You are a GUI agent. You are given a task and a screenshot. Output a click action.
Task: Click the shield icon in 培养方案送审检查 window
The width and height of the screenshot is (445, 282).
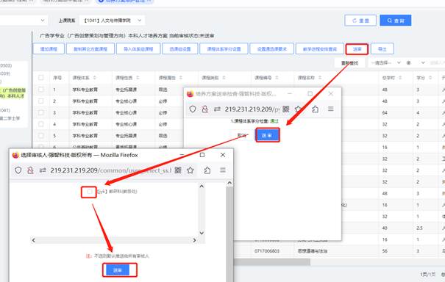pos(193,109)
